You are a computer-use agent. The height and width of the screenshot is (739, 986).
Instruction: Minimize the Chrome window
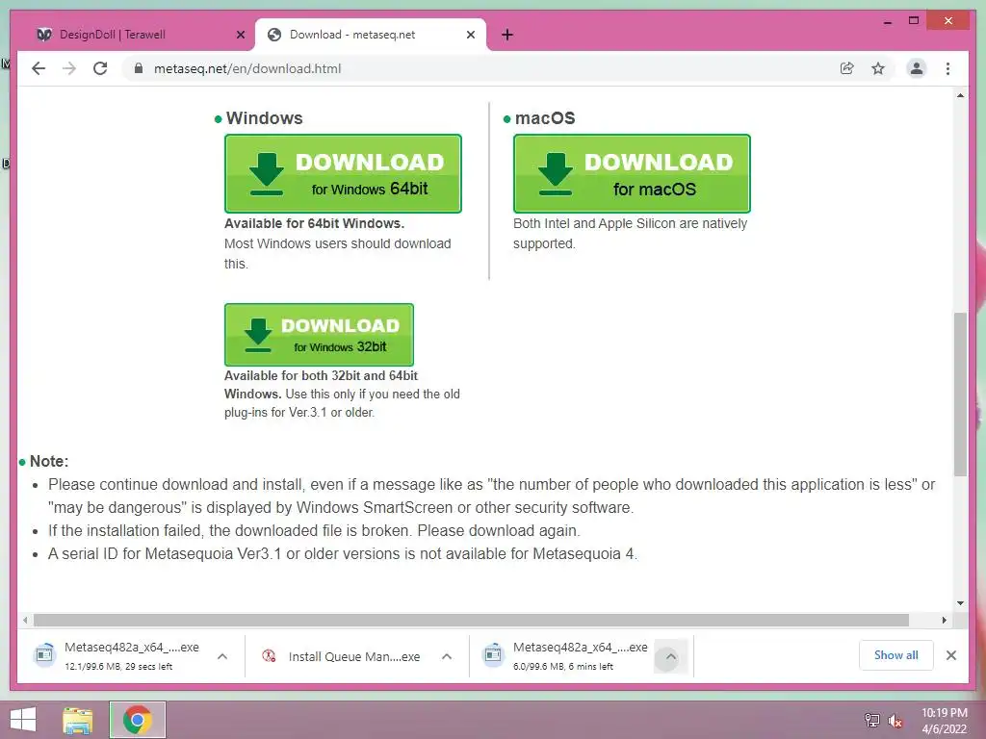pos(887,21)
